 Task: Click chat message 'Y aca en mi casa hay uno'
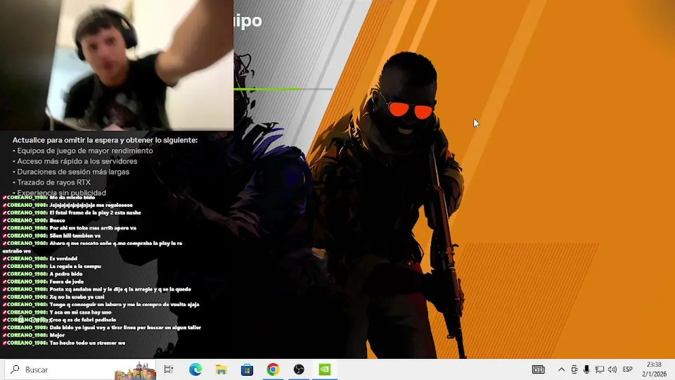[80, 312]
